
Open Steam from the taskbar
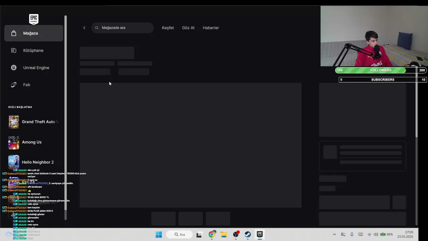[248, 235]
